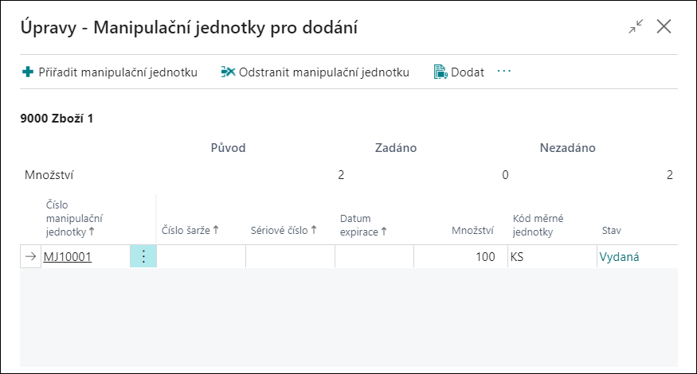The width and height of the screenshot is (697, 374).
Task: Open the Vydaná status link
Action: tap(619, 256)
